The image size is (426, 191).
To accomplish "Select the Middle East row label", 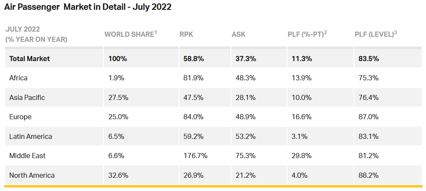I will click(27, 156).
